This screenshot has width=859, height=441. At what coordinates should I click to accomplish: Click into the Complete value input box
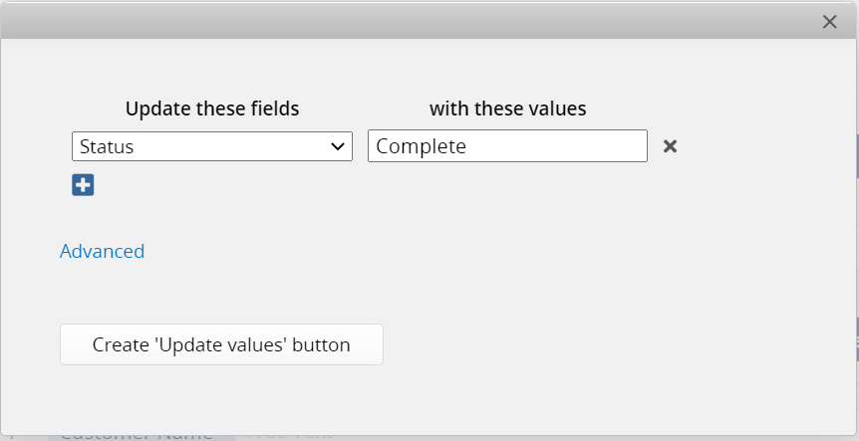coord(507,146)
